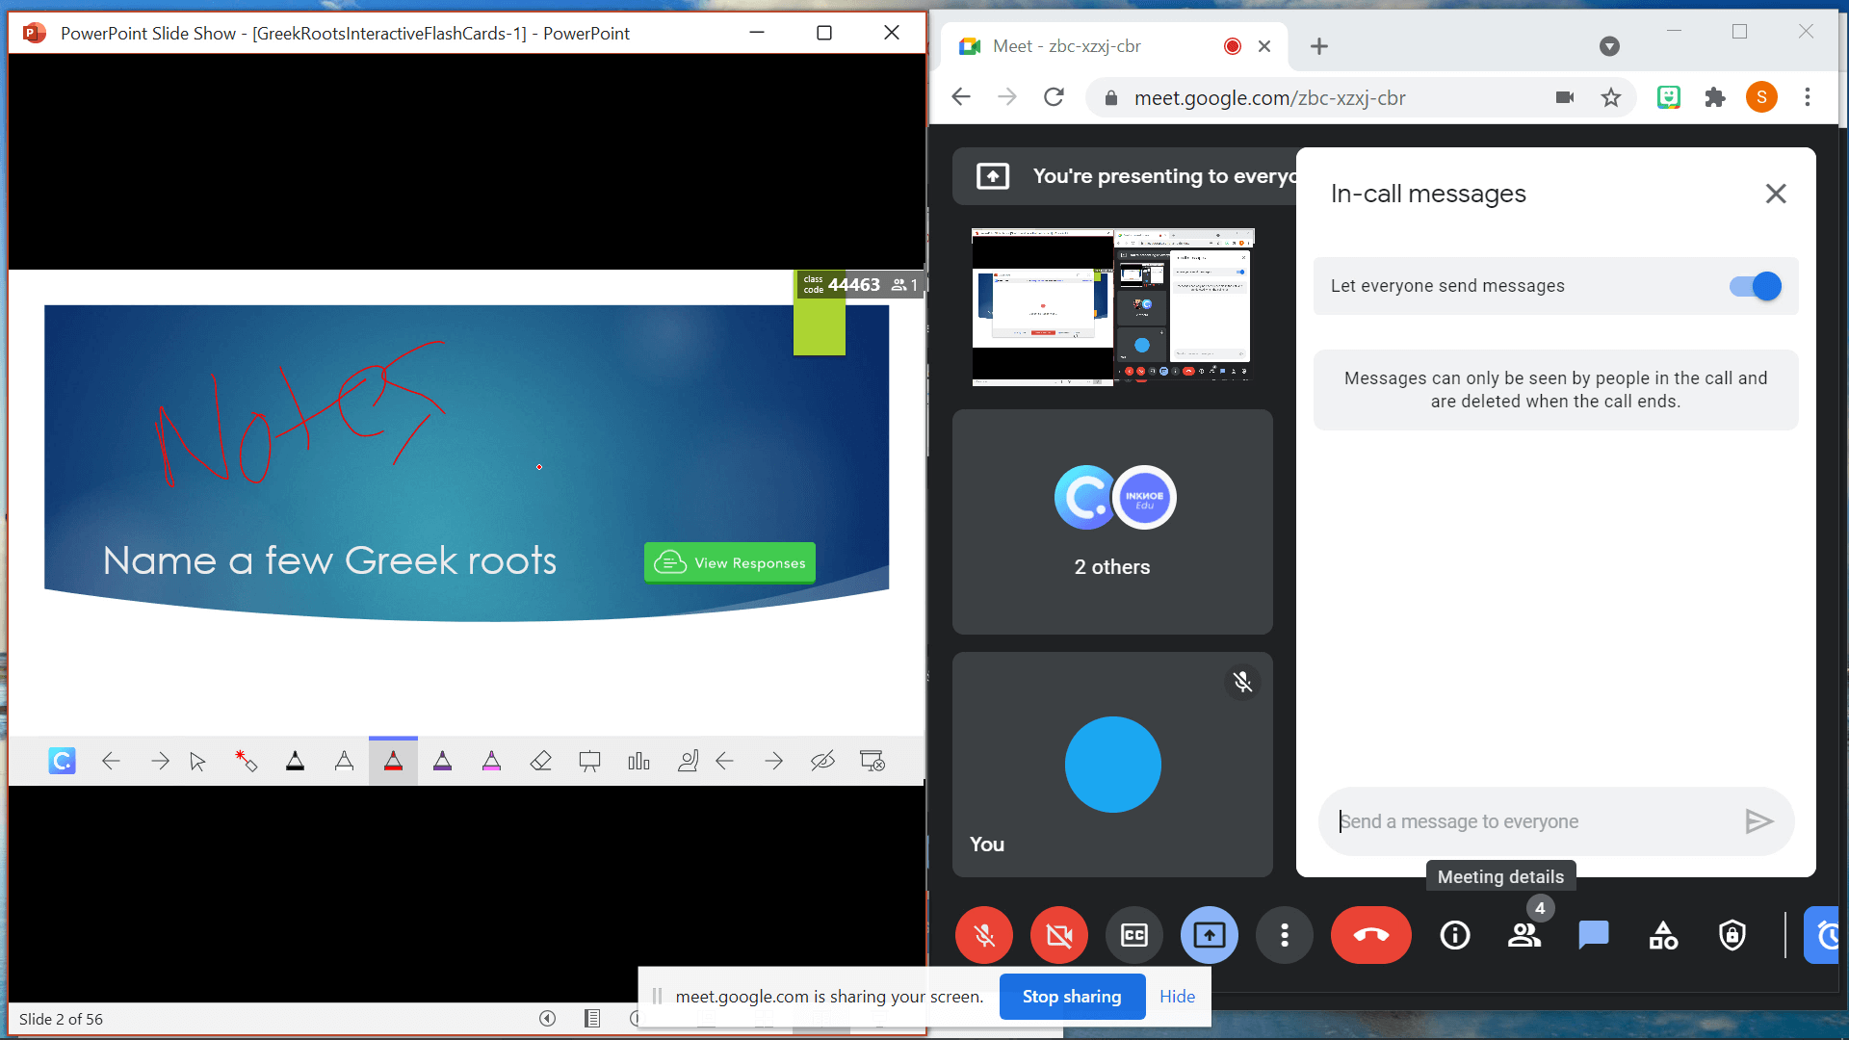1849x1040 pixels.
Task: Click View Responses button on slide
Action: [x=728, y=562]
